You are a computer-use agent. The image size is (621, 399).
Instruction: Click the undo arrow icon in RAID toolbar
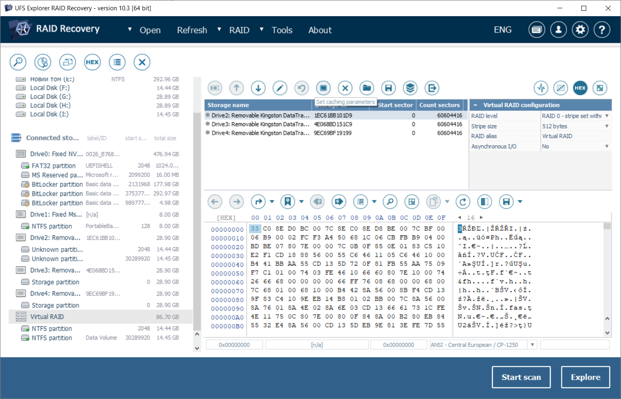coord(302,88)
